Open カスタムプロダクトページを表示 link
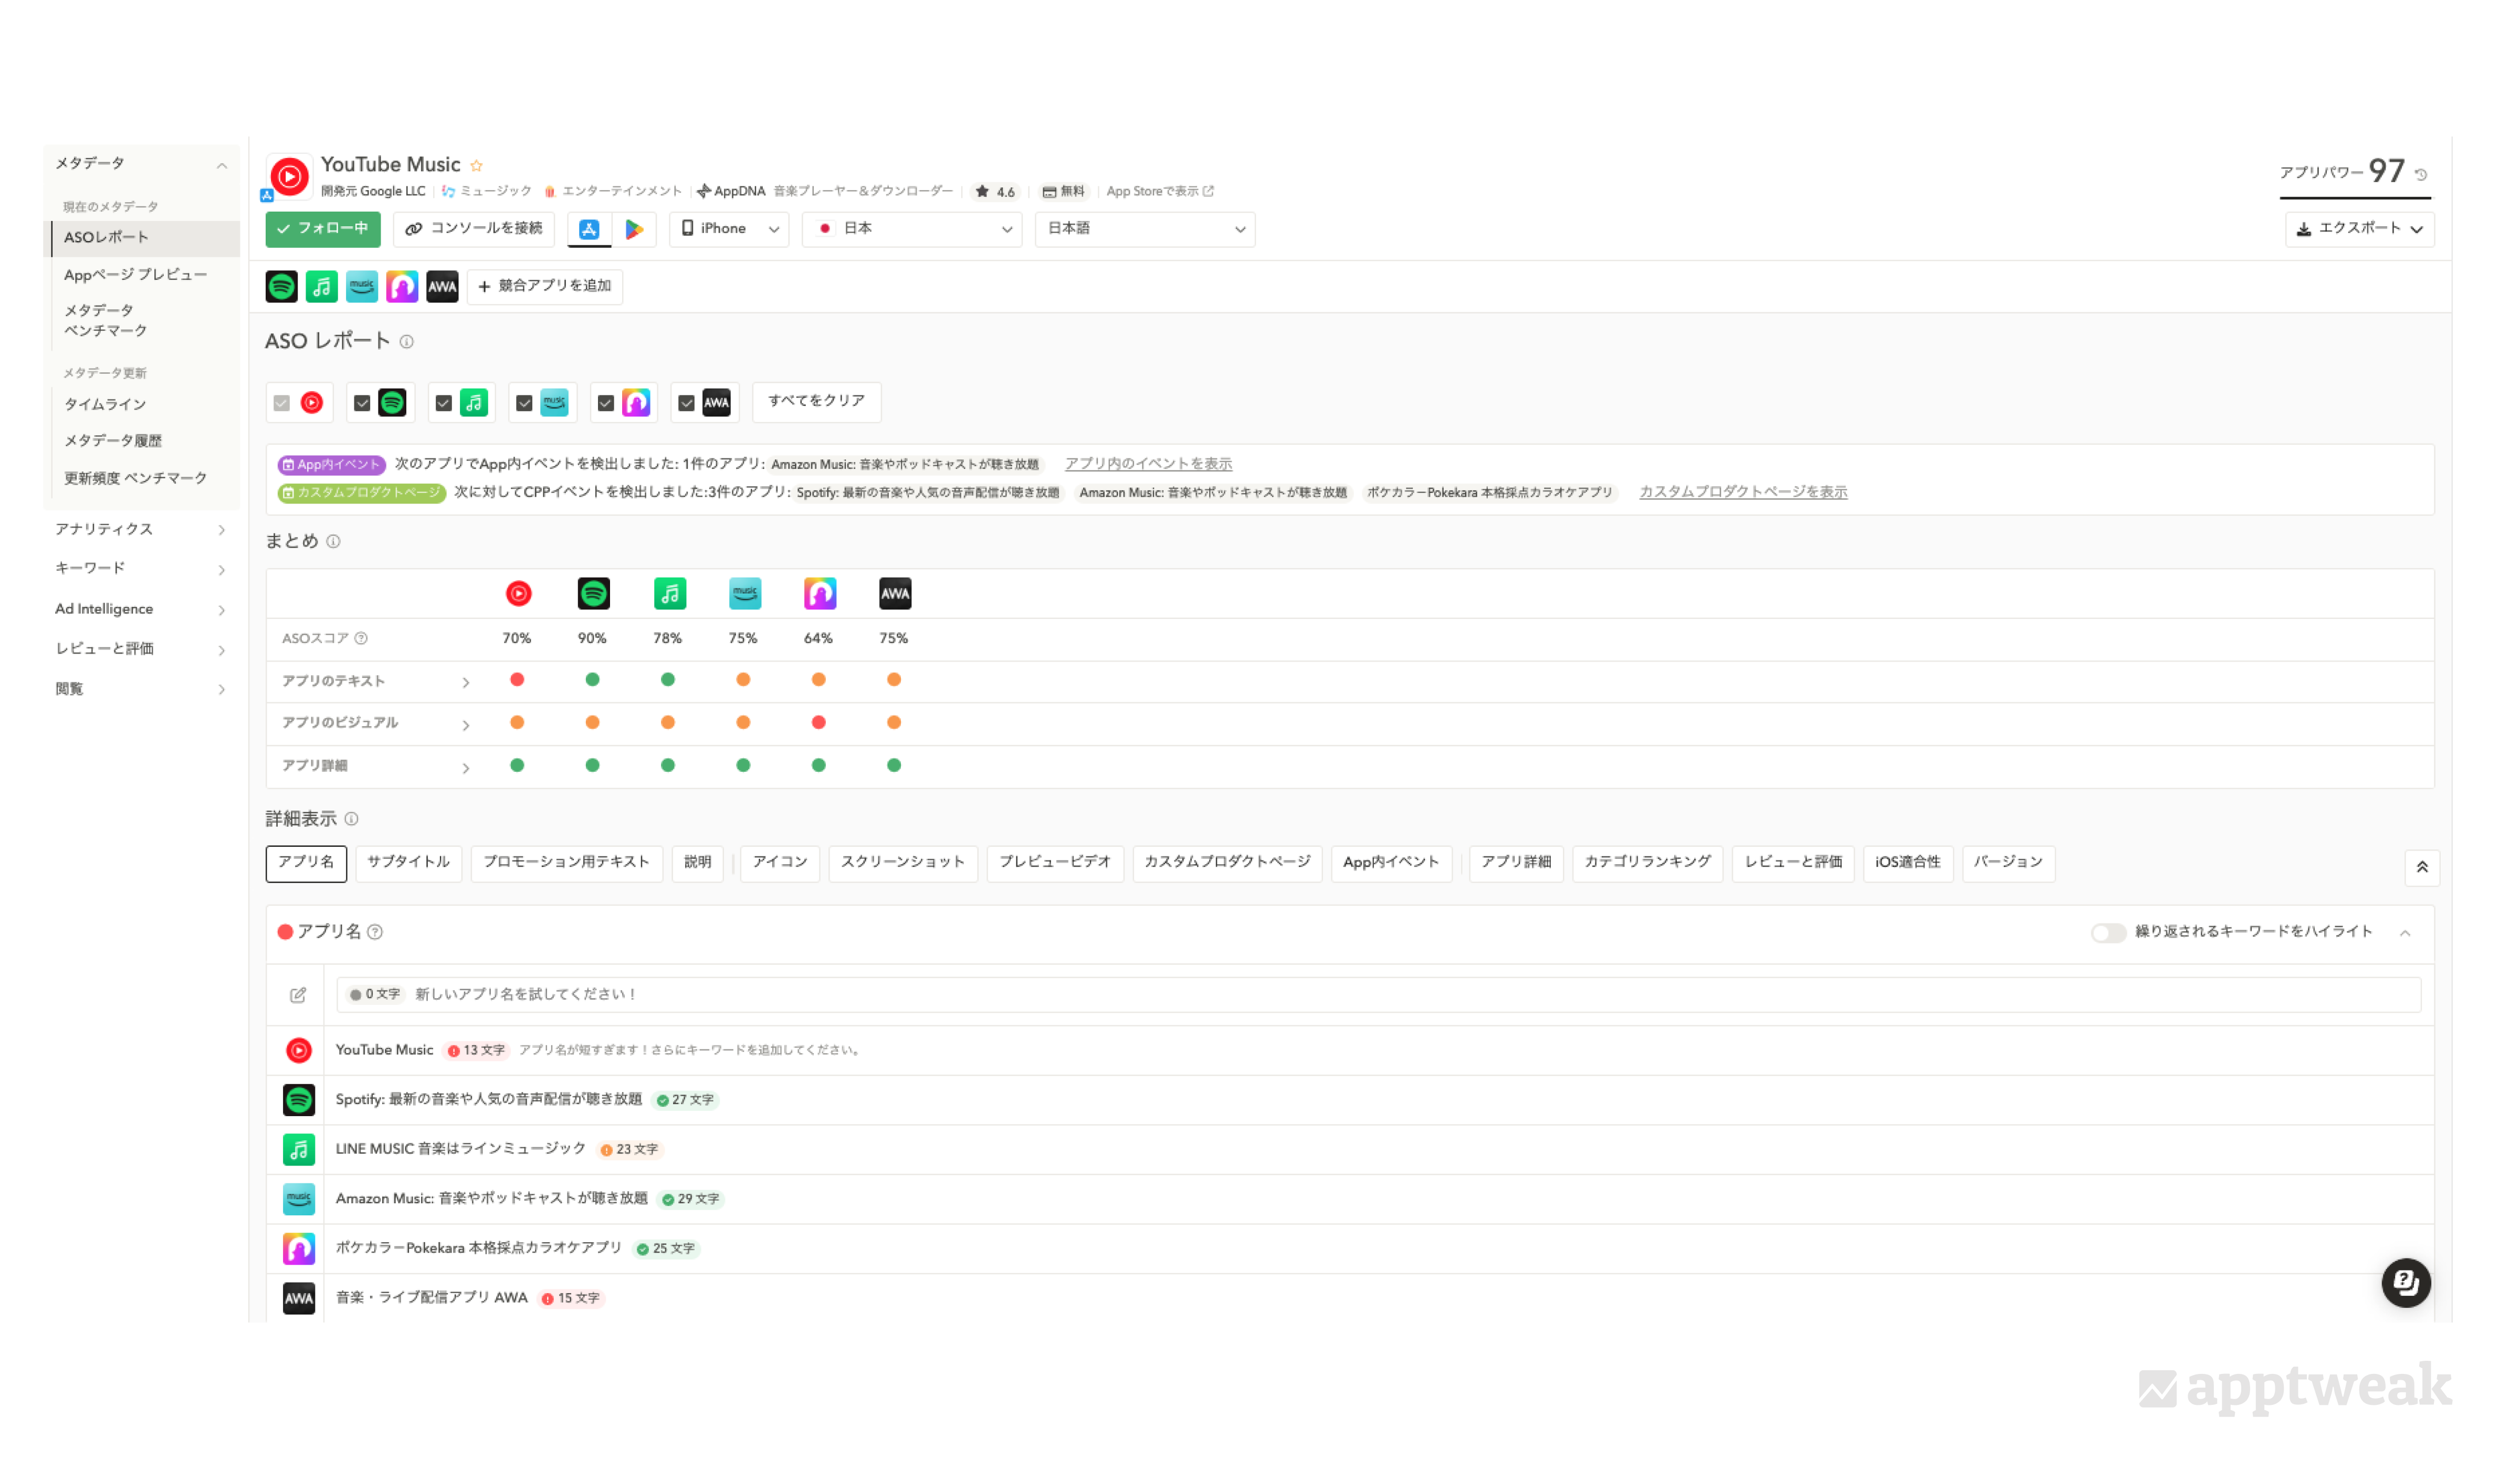The height and width of the screenshot is (1470, 2520). pos(1743,492)
